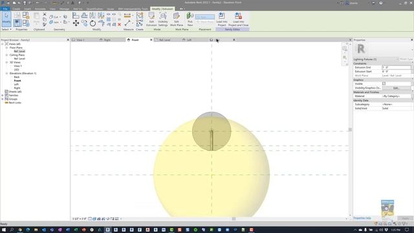This screenshot has width=414, height=233.
Task: Click Load into Project icon
Action: tap(222, 19)
